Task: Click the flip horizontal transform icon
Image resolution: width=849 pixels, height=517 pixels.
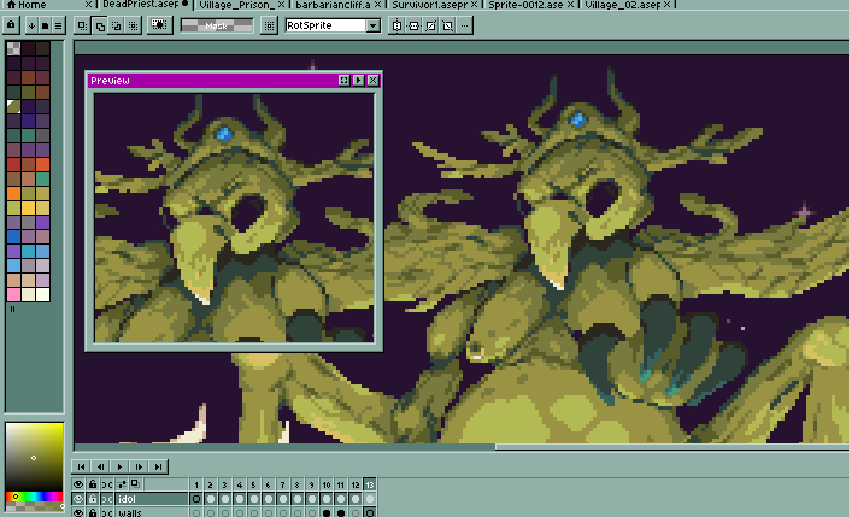Action: coord(397,25)
